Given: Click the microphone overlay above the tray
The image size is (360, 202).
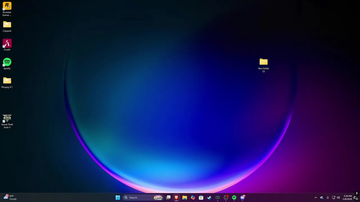Looking at the screenshot, I should pyautogui.click(x=357, y=193).
